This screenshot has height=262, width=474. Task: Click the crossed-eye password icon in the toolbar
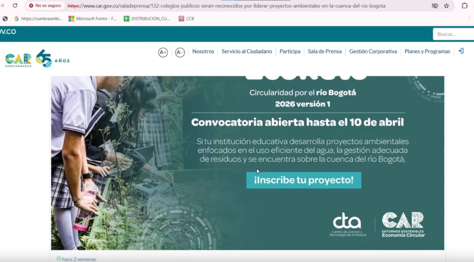[435, 5]
